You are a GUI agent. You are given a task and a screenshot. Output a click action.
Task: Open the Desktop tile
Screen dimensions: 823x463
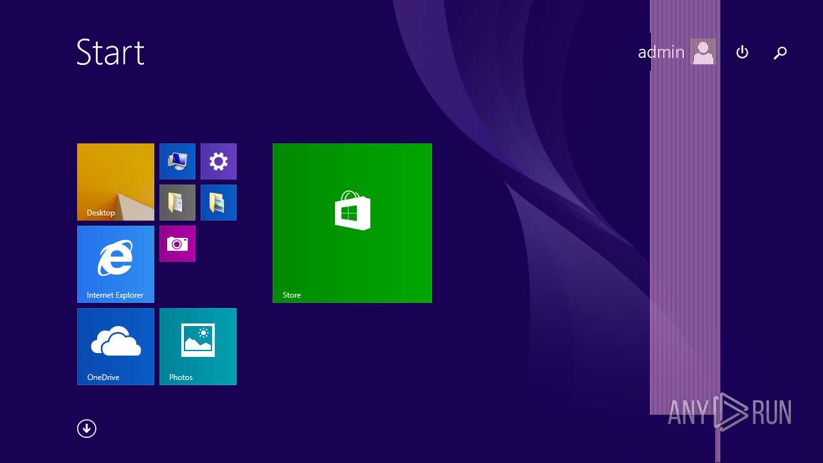pos(116,182)
